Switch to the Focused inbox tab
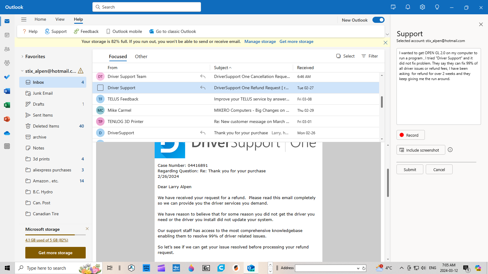The width and height of the screenshot is (488, 274). pos(118,56)
